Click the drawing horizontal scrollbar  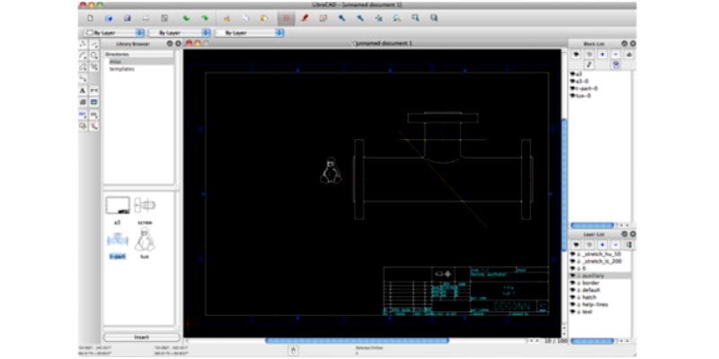click(357, 341)
